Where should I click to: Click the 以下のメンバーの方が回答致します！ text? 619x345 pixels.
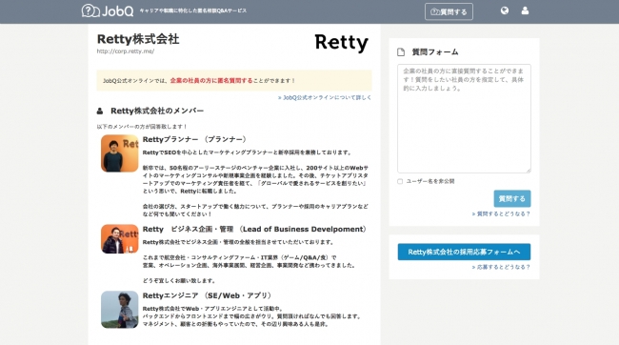point(142,127)
